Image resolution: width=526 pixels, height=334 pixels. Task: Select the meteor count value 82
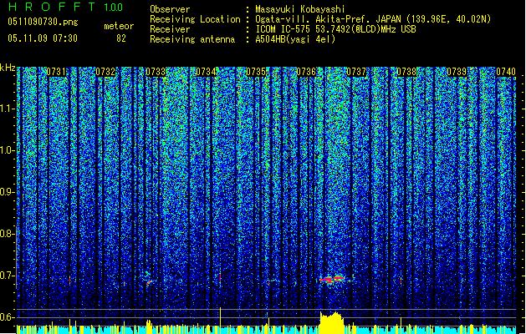tap(121, 38)
